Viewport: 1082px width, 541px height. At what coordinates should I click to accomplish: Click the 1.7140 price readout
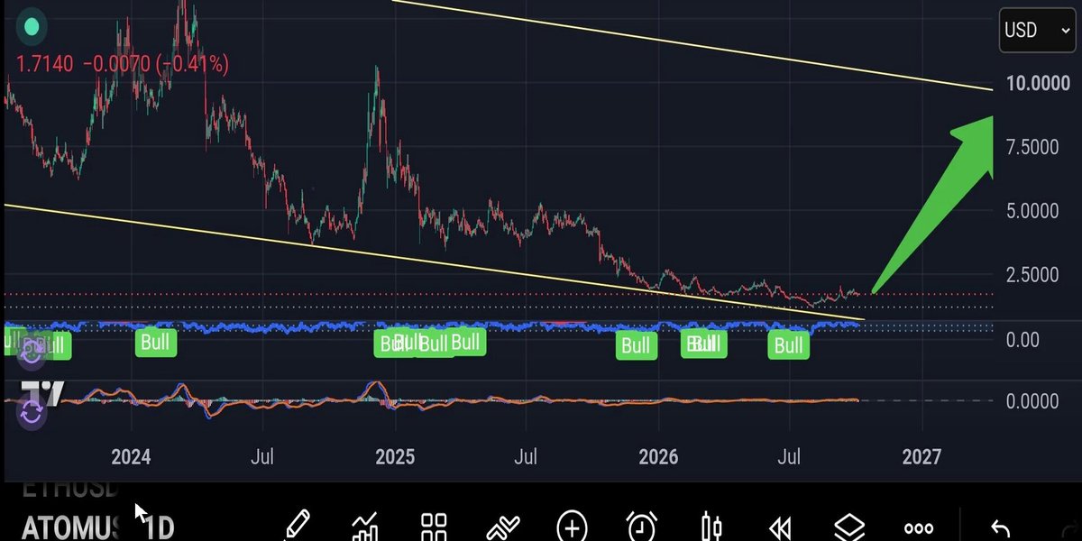pyautogui.click(x=45, y=64)
